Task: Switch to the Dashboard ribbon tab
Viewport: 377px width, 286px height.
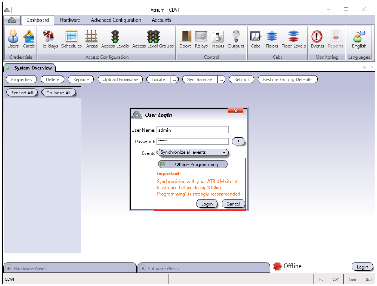Action: [x=37, y=20]
